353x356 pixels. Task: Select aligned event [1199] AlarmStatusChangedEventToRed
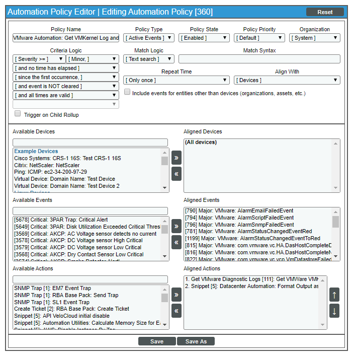252,238
